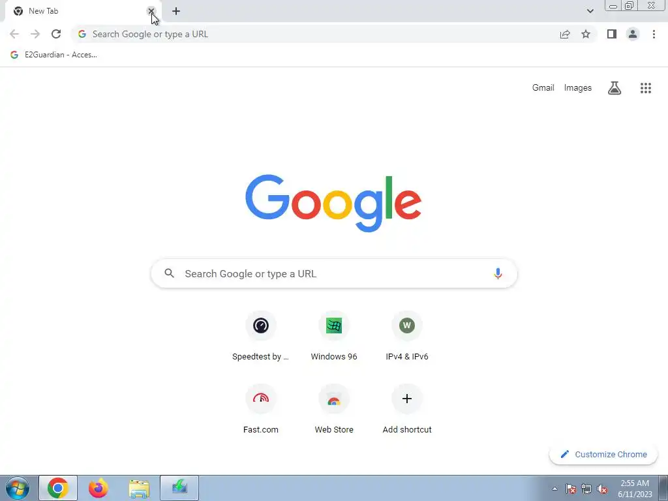Click the browser Forward arrow
The width and height of the screenshot is (668, 501).
click(35, 34)
